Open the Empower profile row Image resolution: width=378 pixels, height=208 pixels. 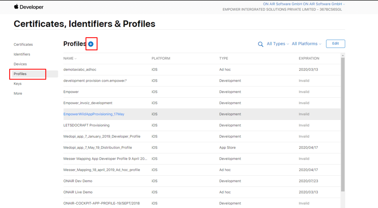(x=202, y=92)
